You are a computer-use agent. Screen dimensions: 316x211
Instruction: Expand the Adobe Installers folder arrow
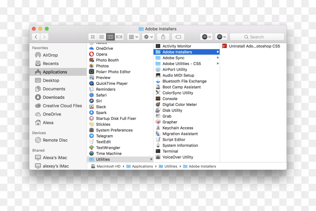click(218, 52)
